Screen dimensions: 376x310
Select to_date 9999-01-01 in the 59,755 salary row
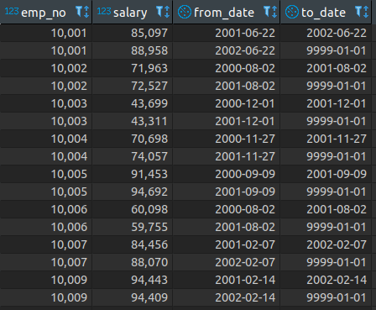326,227
